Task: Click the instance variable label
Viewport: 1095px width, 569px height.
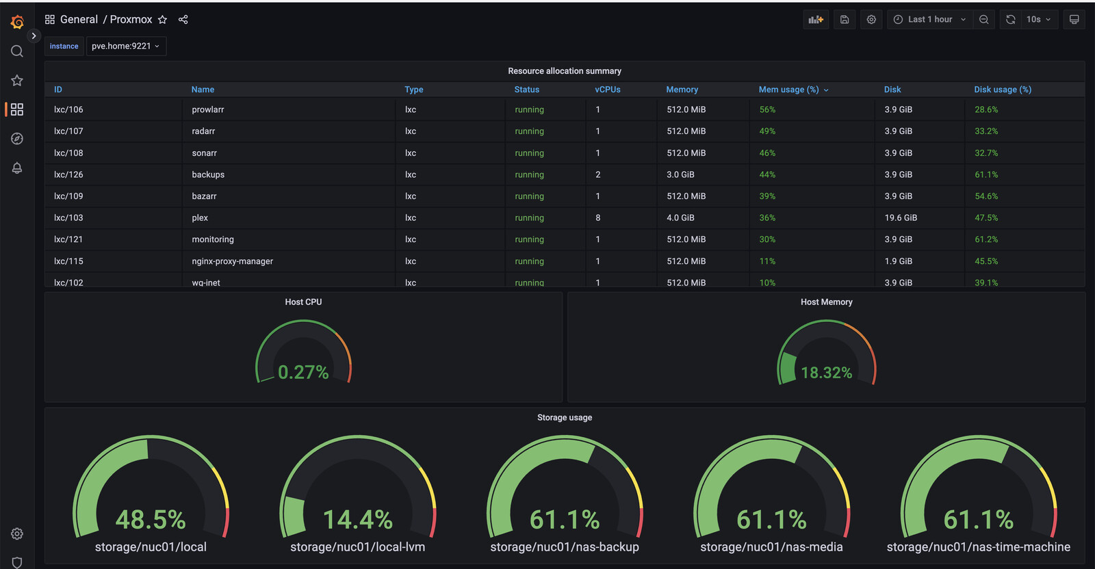Action: click(x=64, y=46)
